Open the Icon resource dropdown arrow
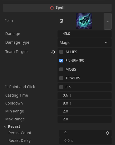This screenshot has height=145, width=115. click(108, 21)
